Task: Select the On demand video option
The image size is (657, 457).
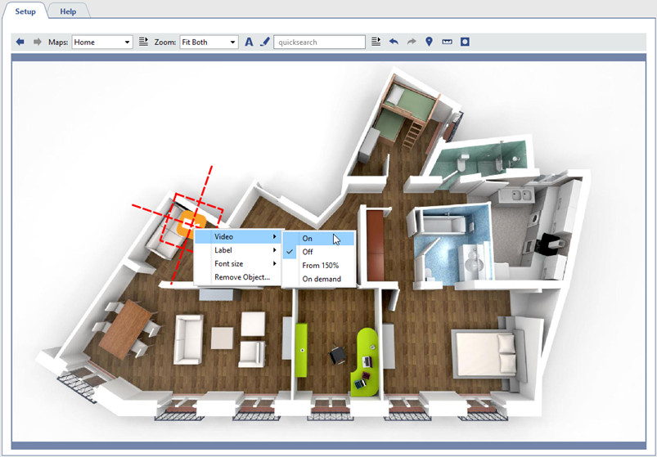Action: [322, 279]
